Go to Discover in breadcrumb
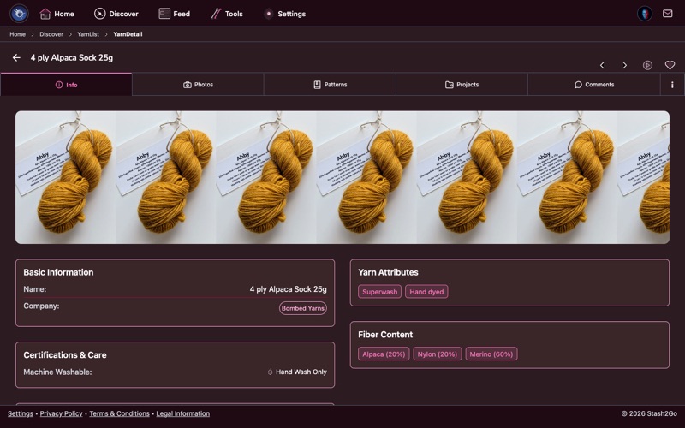The height and width of the screenshot is (428, 685). coord(51,34)
